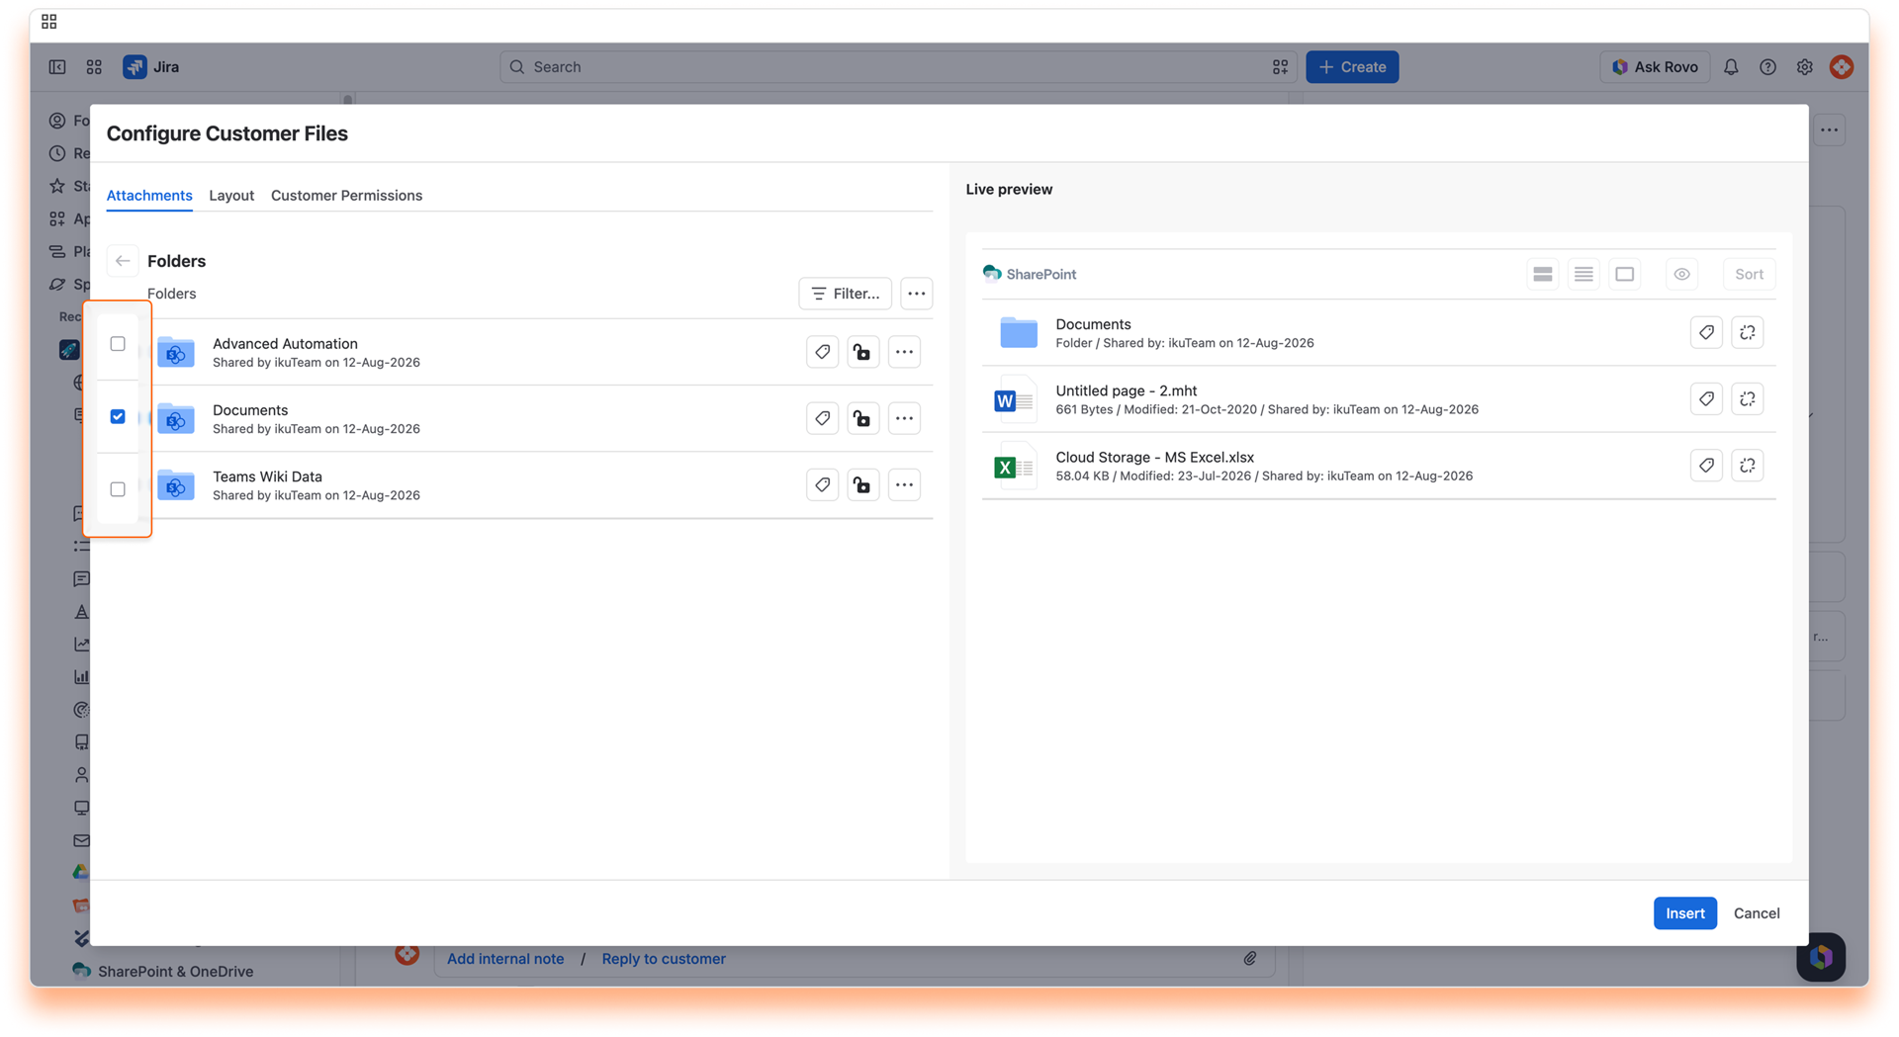Viewport: 1899px width, 1037px height.
Task: Switch preview to compact list view icon
Action: pos(1583,274)
